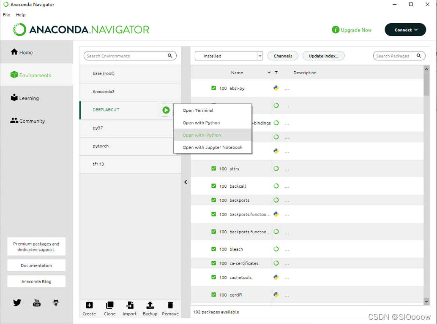Screen dimensions: 437x324
Task: Choose Open with IPython
Action: click(x=213, y=135)
